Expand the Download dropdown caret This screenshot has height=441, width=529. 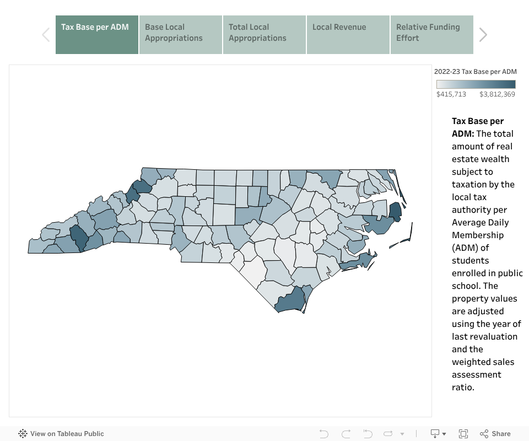(444, 434)
